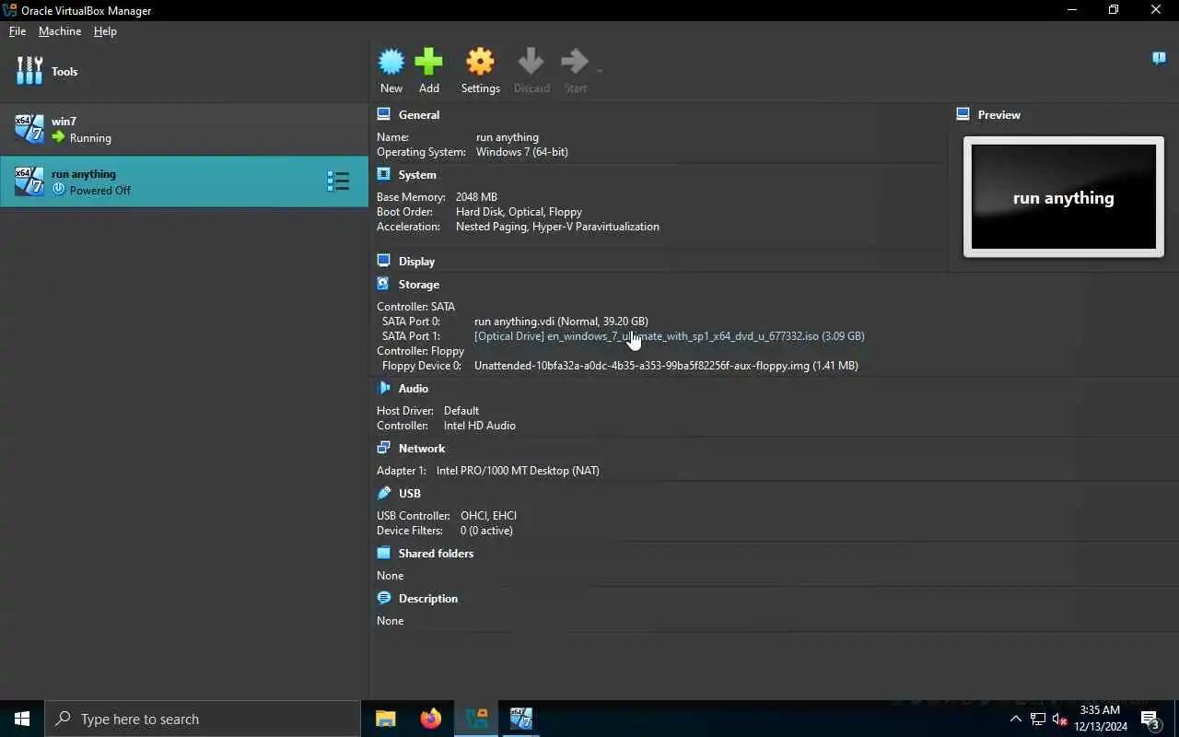Click the Acceleration Nested Paging value
The height and width of the screenshot is (737, 1179).
[x=557, y=227]
